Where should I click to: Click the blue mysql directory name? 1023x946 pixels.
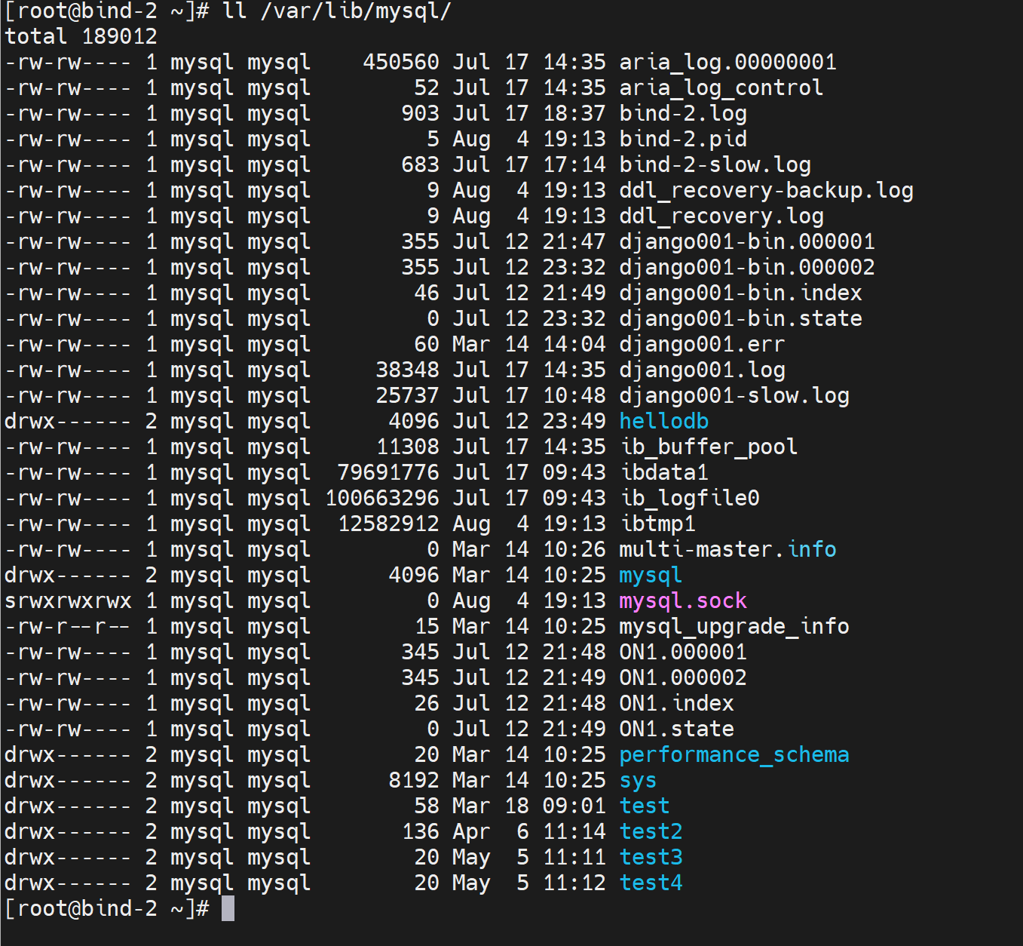point(650,576)
